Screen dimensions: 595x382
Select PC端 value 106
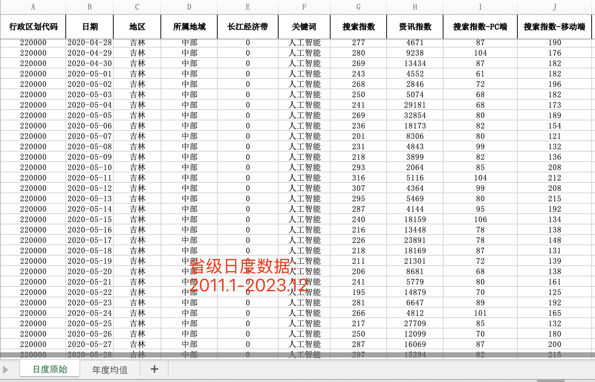coord(480,219)
